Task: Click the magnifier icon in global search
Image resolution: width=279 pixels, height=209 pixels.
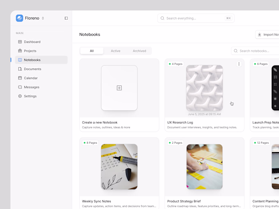Action: 162,18
